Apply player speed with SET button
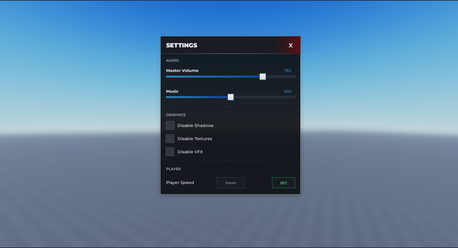The height and width of the screenshot is (248, 458). click(x=283, y=183)
